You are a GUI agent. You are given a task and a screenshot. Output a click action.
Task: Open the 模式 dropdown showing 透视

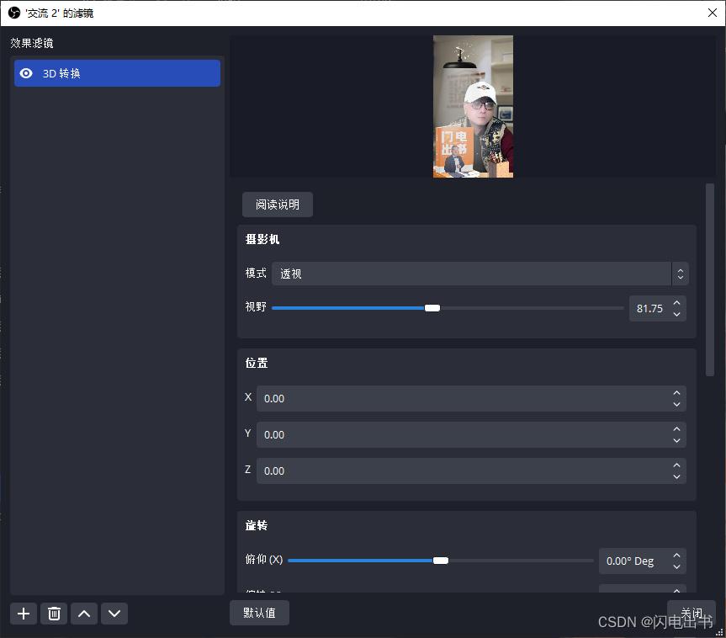pos(480,274)
